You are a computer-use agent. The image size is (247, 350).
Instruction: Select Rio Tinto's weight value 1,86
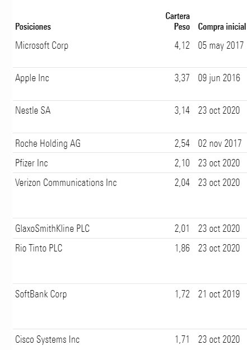(182, 248)
